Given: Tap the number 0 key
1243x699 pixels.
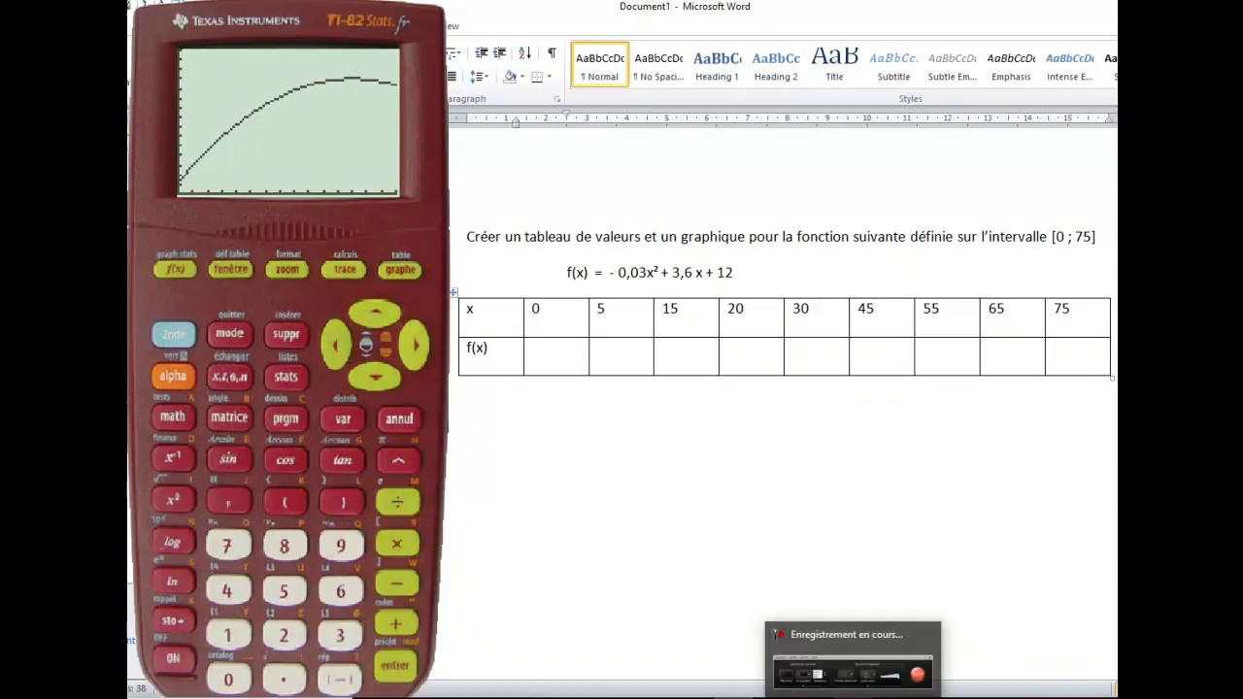Looking at the screenshot, I should [228, 680].
